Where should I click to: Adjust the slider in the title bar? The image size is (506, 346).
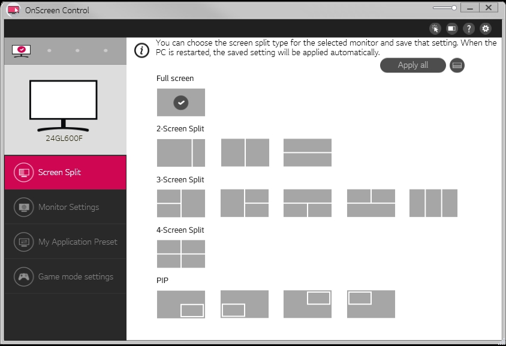click(x=445, y=8)
